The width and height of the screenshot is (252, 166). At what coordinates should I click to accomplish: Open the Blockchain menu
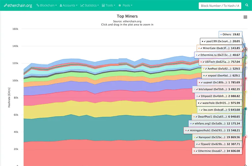click(47, 5)
